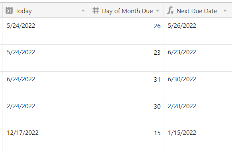
Task: Select the Today cell showing 2/24/2022
Action: 46,111
